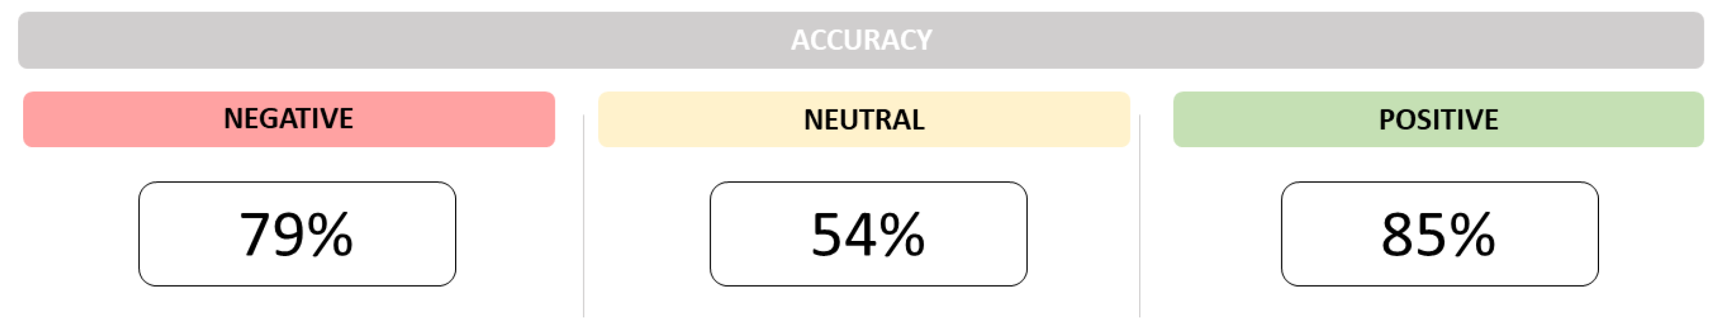Click the ACCURACY title text

pyautogui.click(x=861, y=40)
